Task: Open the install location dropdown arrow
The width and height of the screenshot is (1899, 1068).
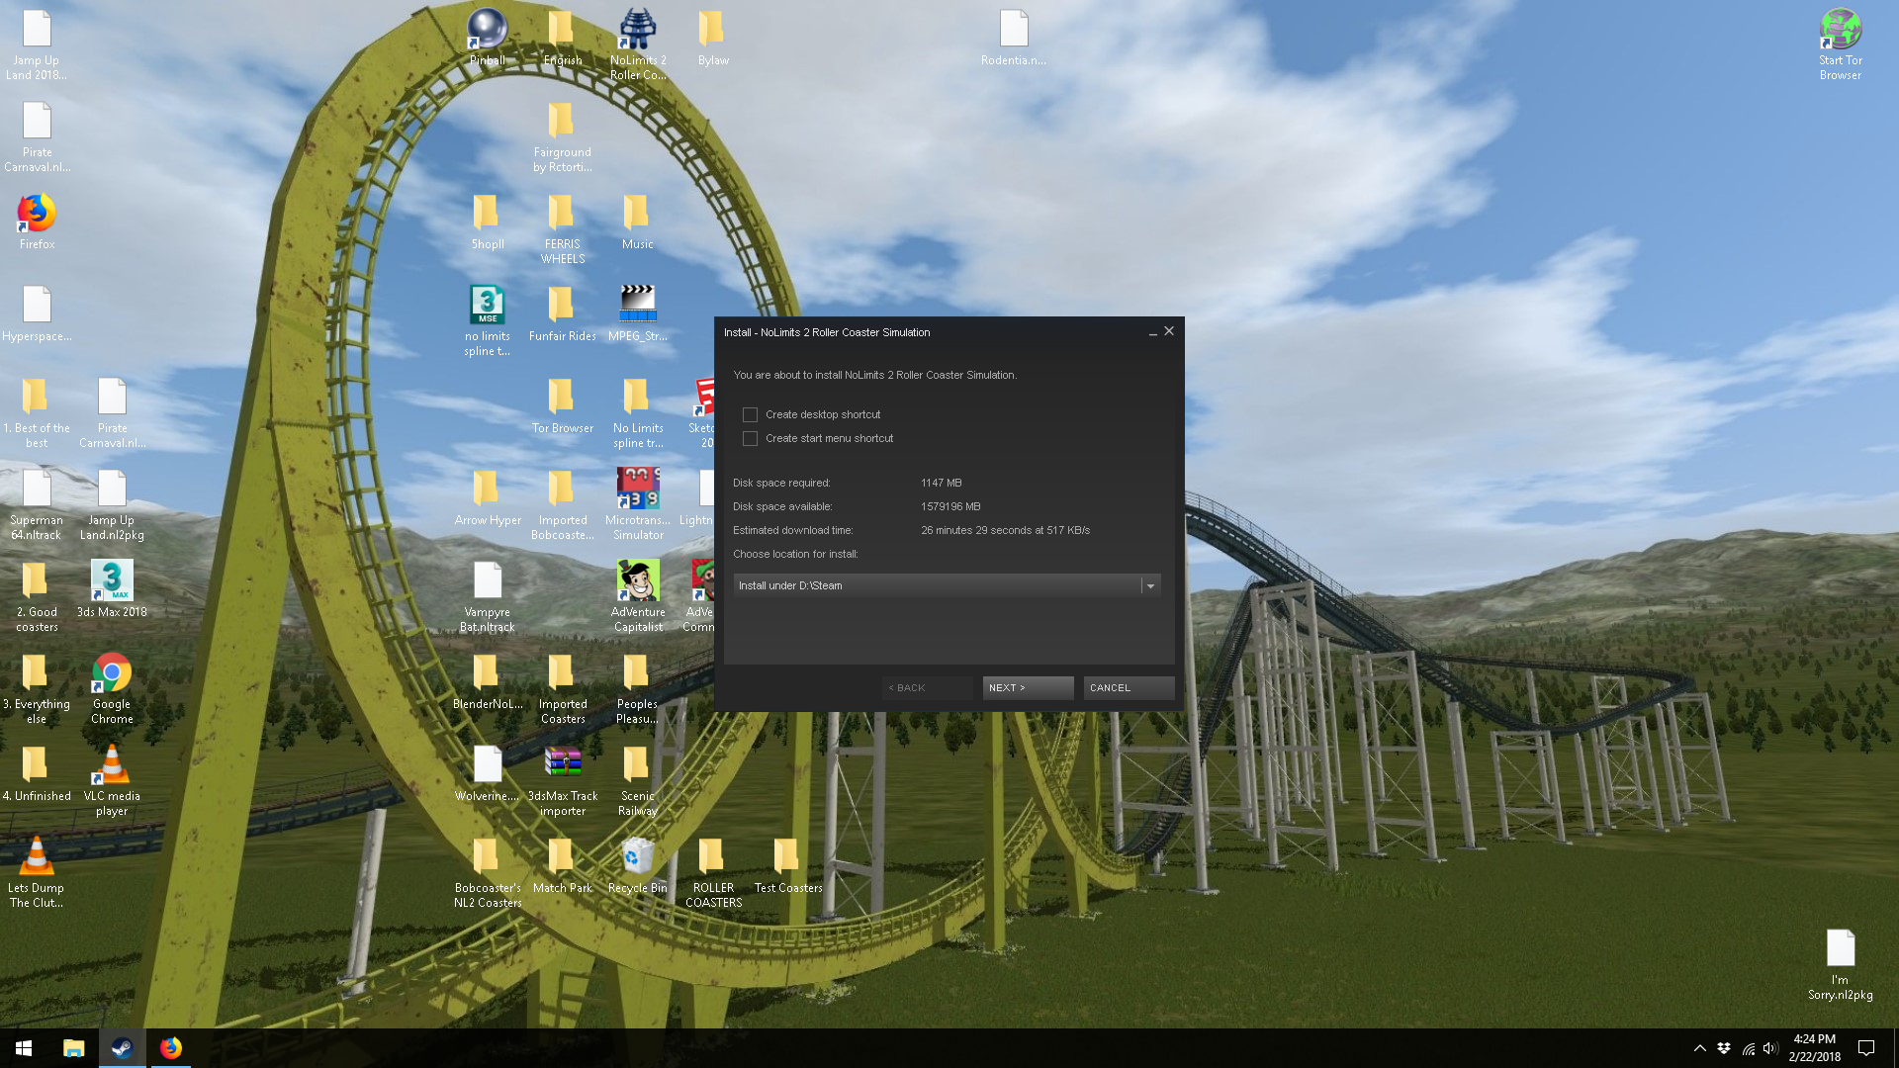Action: (x=1150, y=586)
